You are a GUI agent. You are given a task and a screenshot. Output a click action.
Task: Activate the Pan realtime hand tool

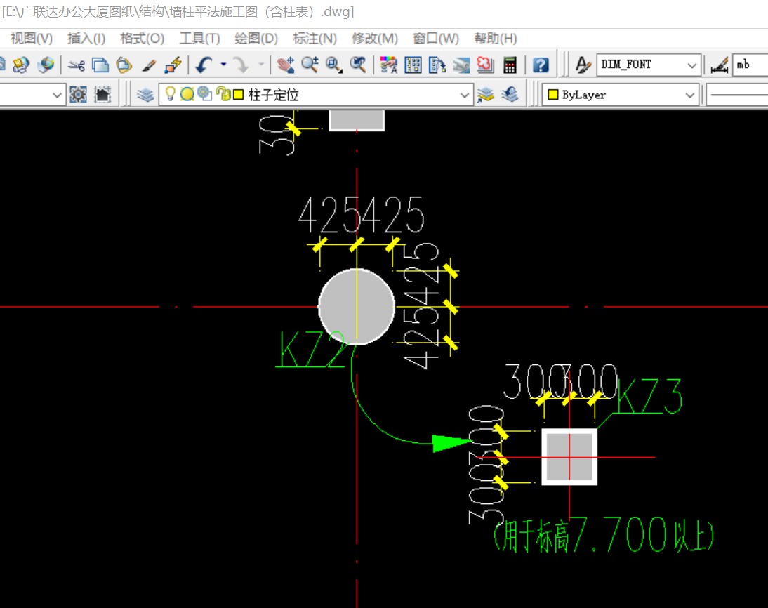click(x=286, y=65)
